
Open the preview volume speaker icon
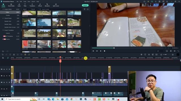pyautogui.click(x=174, y=51)
